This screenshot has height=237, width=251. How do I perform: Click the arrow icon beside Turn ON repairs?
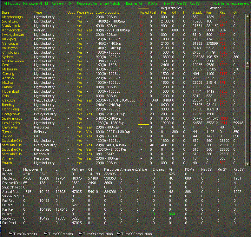(x=10, y=233)
